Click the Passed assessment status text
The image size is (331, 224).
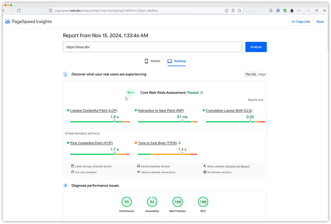pos(193,93)
